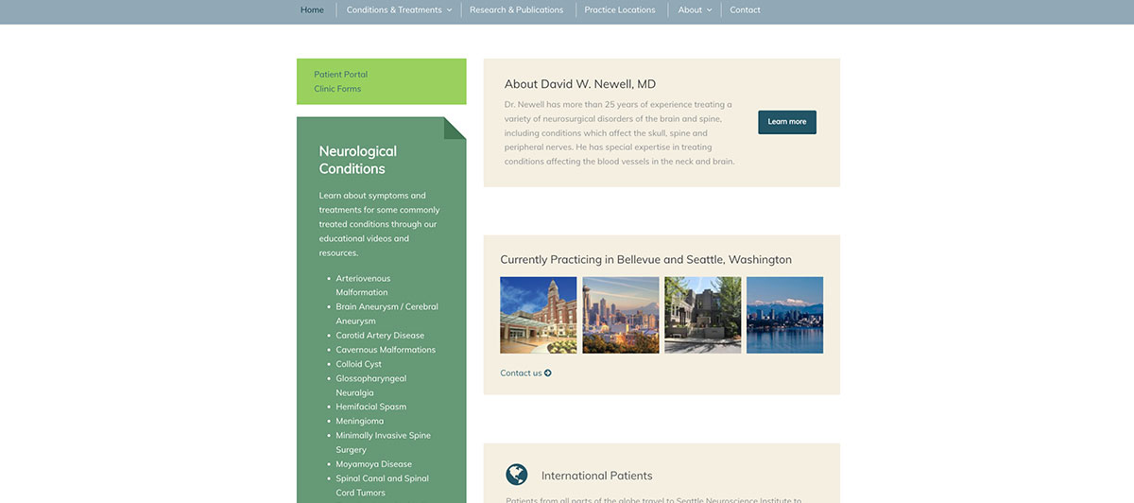Open the Patient Portal link
The width and height of the screenshot is (1134, 503).
(x=341, y=75)
